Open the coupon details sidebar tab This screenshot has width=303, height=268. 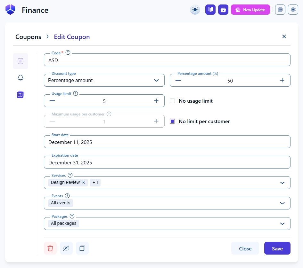(20, 61)
